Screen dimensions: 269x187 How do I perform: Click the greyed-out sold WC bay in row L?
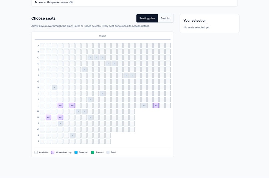144,106
